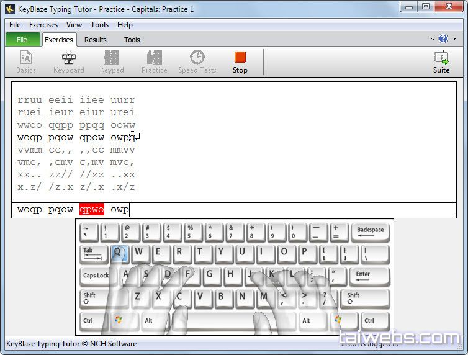
Task: Click the typing input field
Action: [279, 210]
